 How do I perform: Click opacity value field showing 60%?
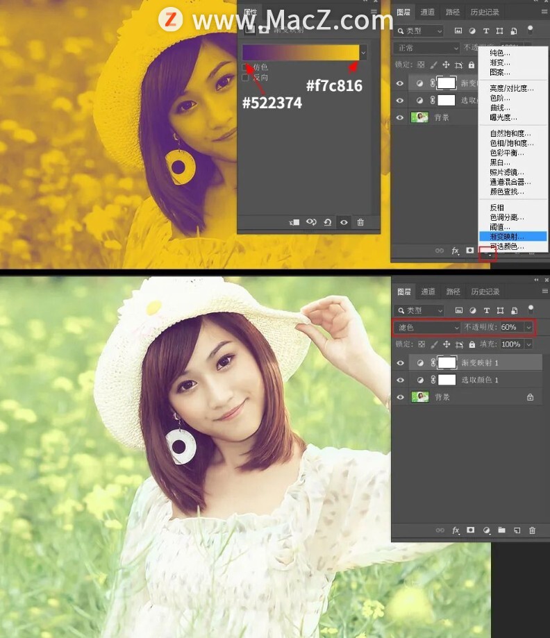(x=511, y=327)
